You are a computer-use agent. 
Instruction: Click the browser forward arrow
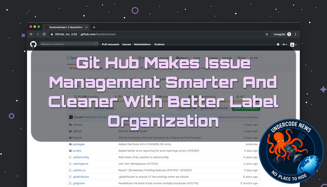tap(38, 34)
